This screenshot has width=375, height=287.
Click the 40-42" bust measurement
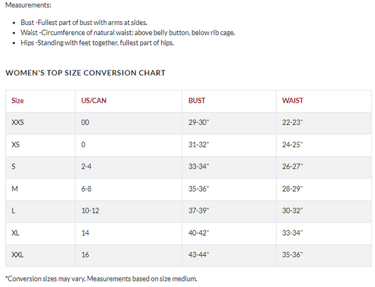199,233
